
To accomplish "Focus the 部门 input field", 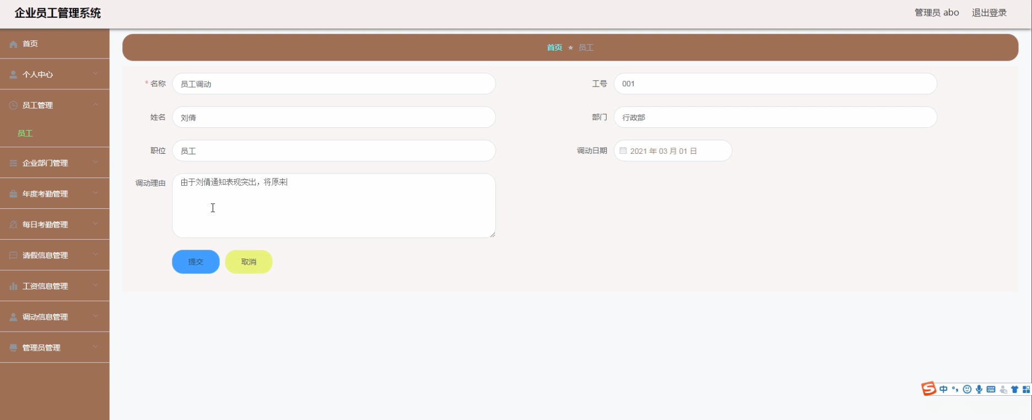I will click(x=775, y=117).
